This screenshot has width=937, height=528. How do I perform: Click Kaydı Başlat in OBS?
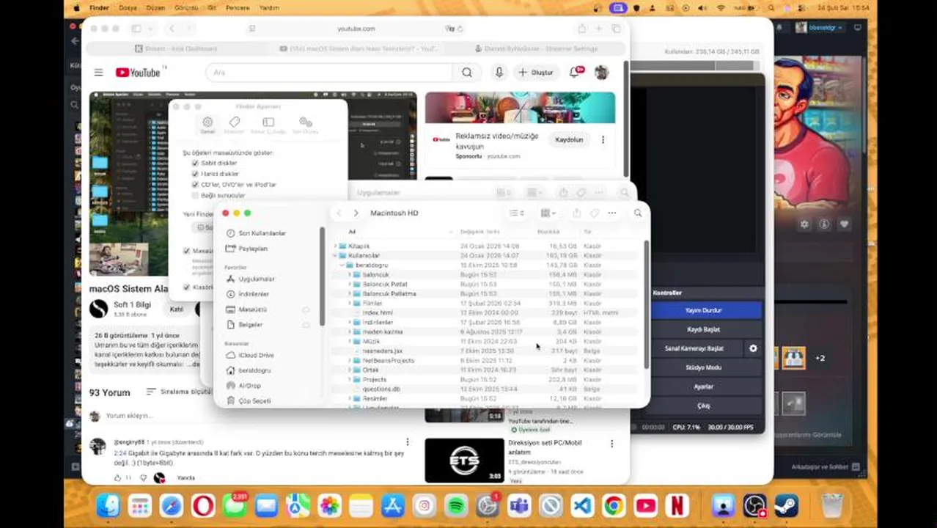point(704,330)
